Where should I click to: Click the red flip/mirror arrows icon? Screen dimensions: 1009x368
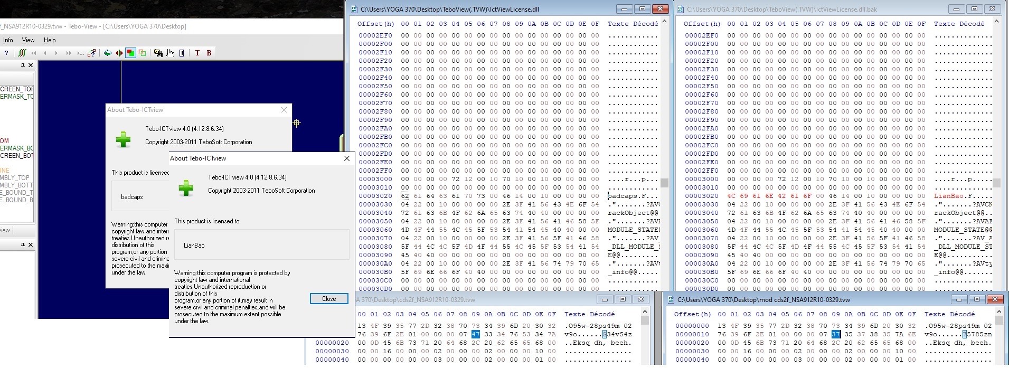pos(119,53)
